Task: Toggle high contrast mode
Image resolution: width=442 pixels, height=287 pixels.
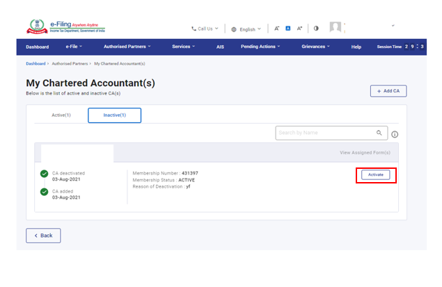Action: click(x=316, y=29)
